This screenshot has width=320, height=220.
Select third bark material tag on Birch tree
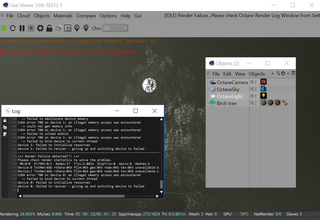(x=277, y=103)
